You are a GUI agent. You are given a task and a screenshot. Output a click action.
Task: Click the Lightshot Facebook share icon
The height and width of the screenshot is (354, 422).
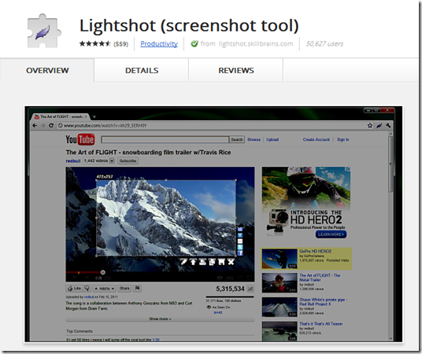[240, 253]
